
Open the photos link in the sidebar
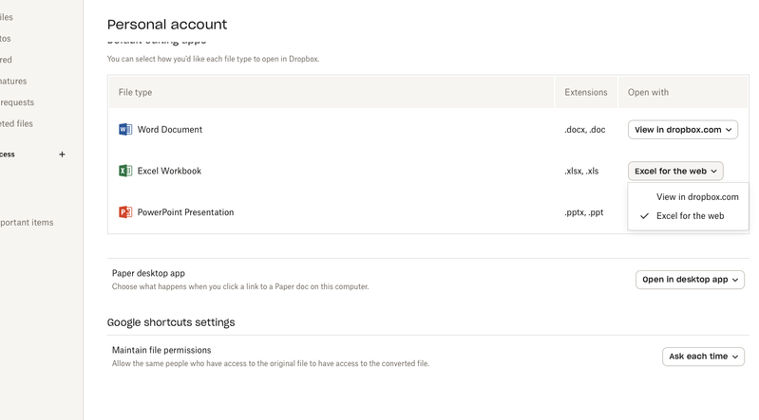pyautogui.click(x=6, y=39)
